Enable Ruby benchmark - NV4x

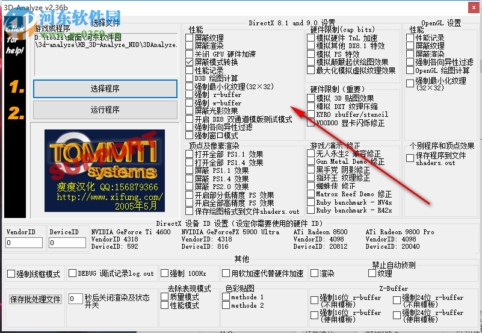point(311,202)
